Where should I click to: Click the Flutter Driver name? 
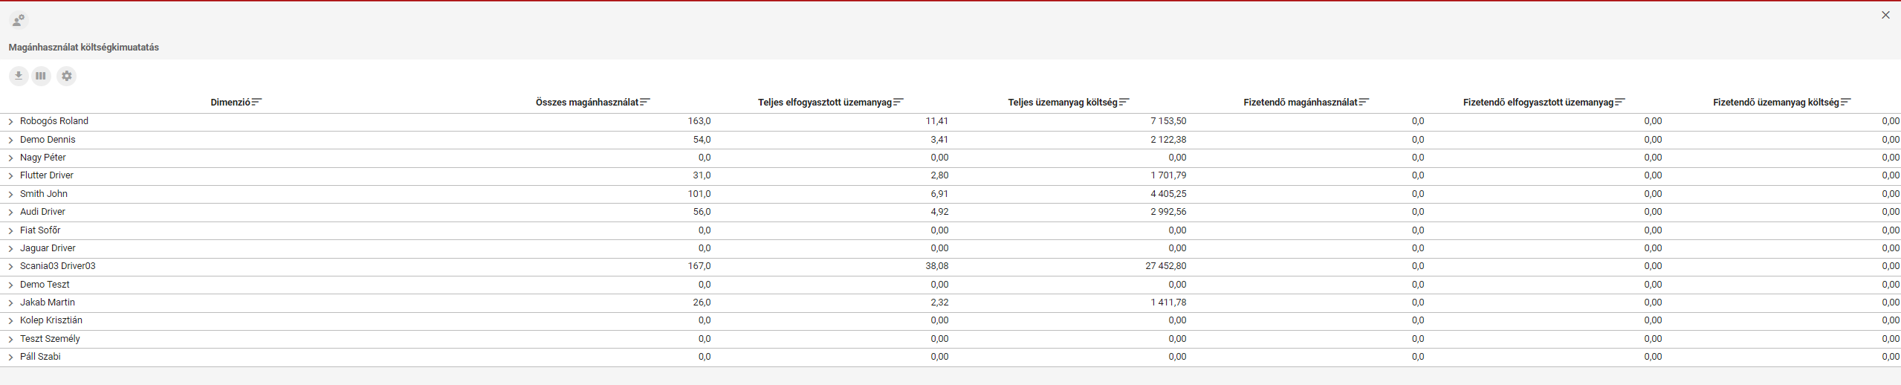(47, 175)
